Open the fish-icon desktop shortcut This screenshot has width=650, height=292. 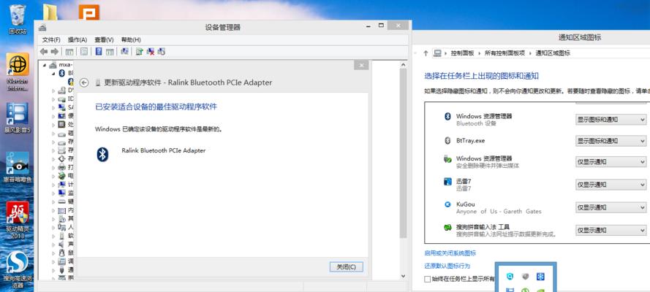point(18,166)
